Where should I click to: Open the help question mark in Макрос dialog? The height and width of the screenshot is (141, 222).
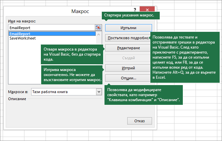(135, 10)
